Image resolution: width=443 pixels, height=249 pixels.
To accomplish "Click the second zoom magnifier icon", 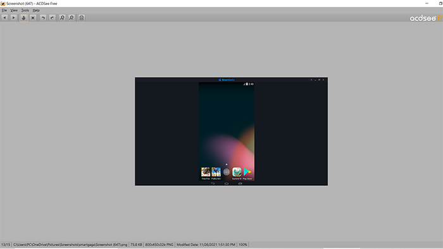I will click(72, 18).
